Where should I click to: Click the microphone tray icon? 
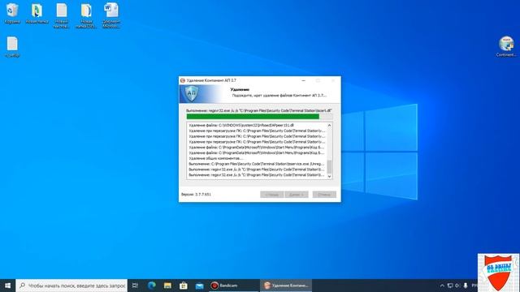tap(466, 286)
